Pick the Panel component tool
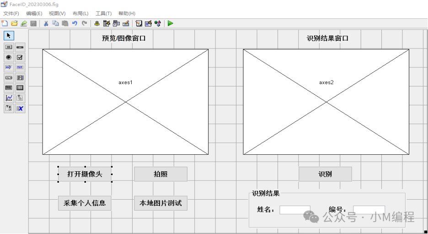This screenshot has width=428, height=234. [x=20, y=98]
